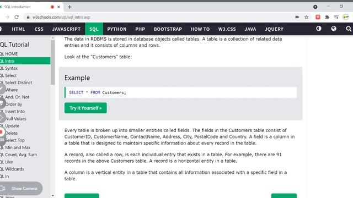Click the sidebar scroll down arrow
This screenshot has height=198, width=353.
(53, 196)
